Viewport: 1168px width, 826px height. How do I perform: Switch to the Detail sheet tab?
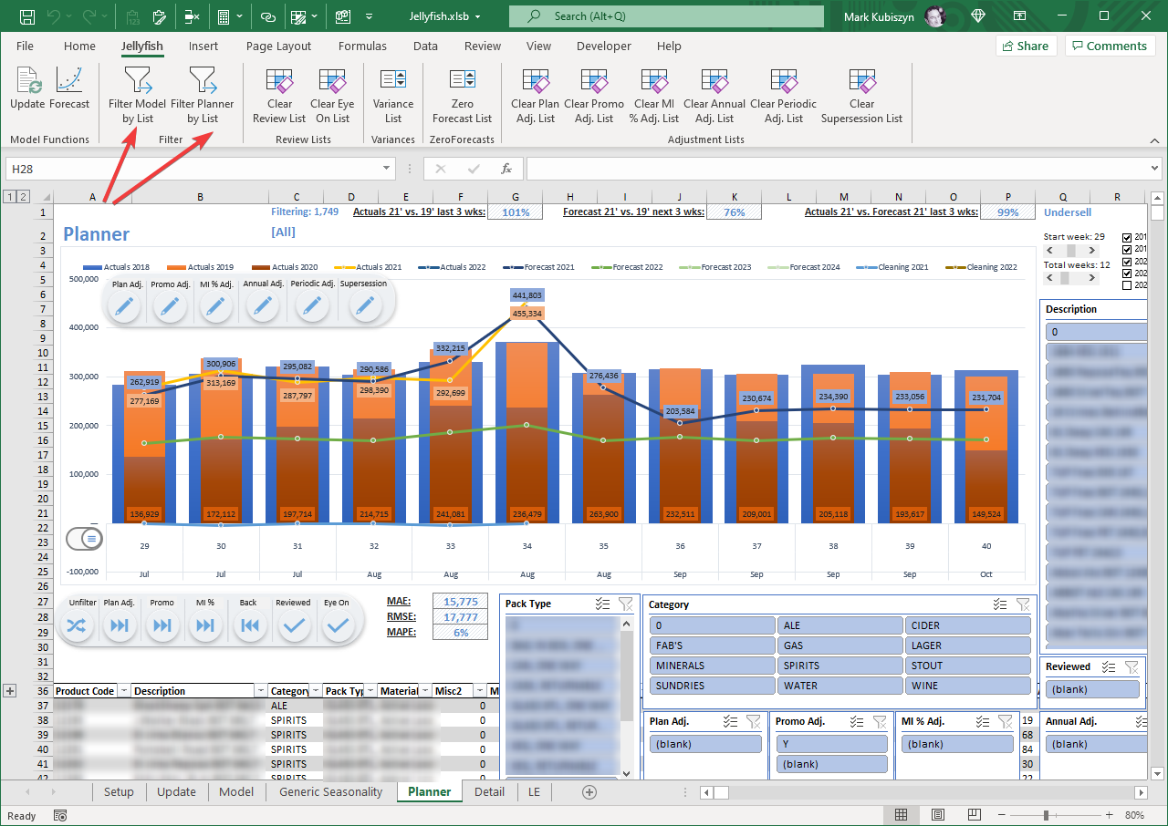point(489,791)
